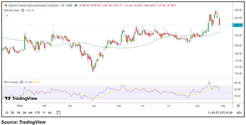Click SMA value 226.32

coord(30,10)
